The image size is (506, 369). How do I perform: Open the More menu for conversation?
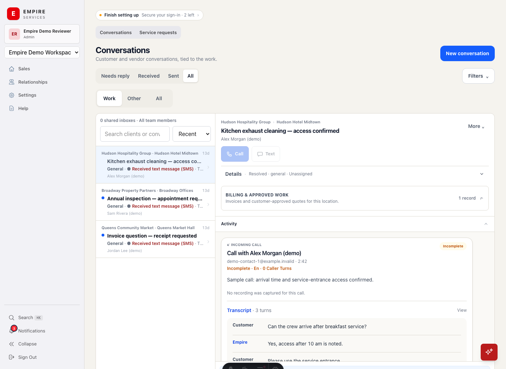476,127
